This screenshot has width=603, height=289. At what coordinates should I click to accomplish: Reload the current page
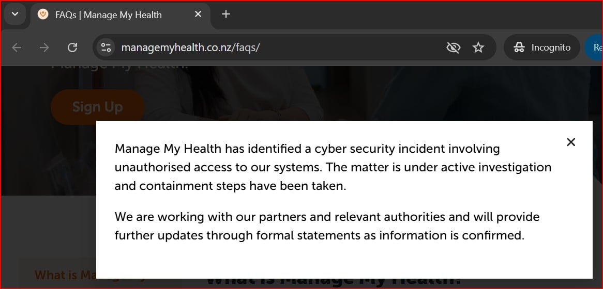(x=72, y=47)
